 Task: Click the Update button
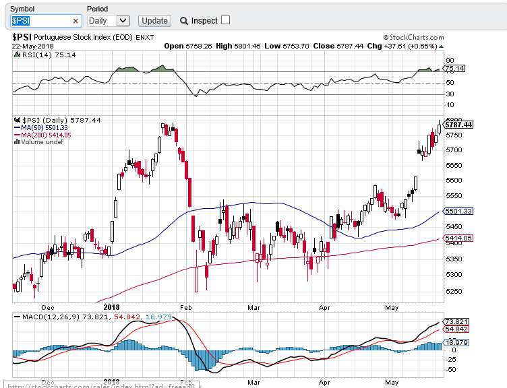tap(154, 21)
